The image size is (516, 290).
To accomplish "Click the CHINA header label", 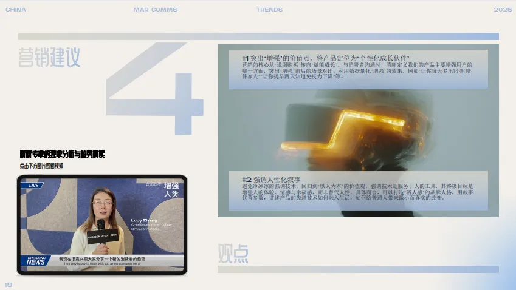I will coord(15,10).
